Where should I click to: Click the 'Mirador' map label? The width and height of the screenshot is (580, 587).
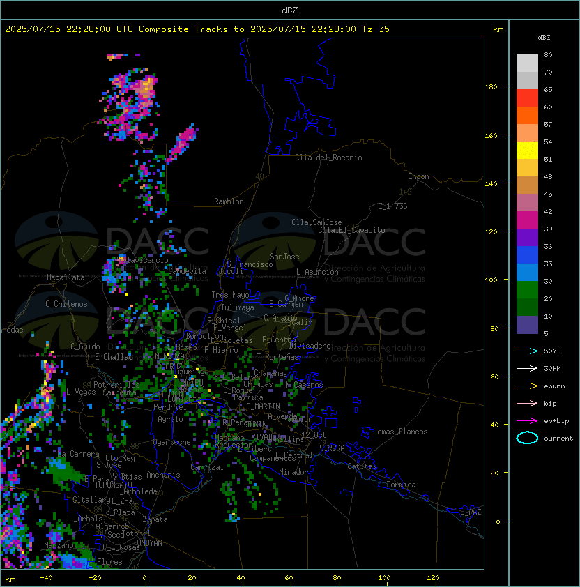point(293,472)
